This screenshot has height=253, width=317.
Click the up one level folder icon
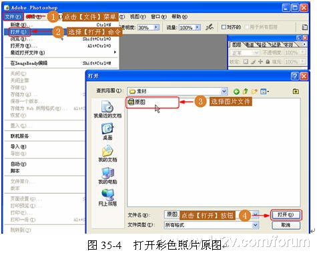245,91
